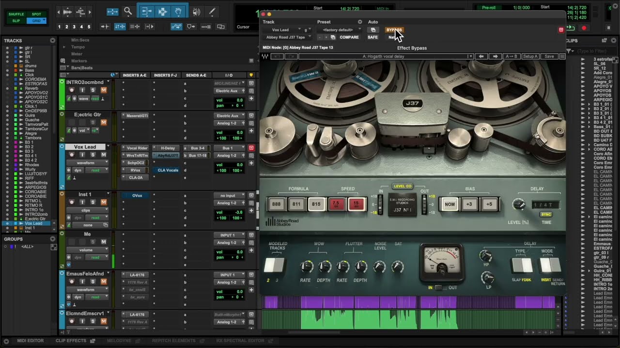Screen dimensions: 620x348
Task: Adjust the delay LEVEL knob
Action: (x=519, y=205)
